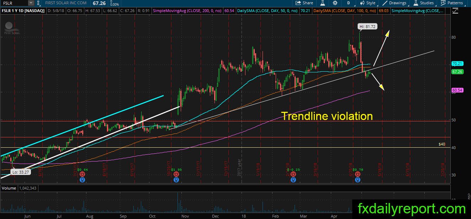Click the 70.21 price axis label
Viewport: 471px width, 219px height.
pos(457,64)
